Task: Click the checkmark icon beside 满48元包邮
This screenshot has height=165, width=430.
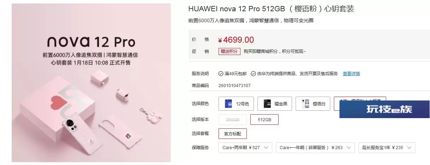Action: [x=221, y=74]
